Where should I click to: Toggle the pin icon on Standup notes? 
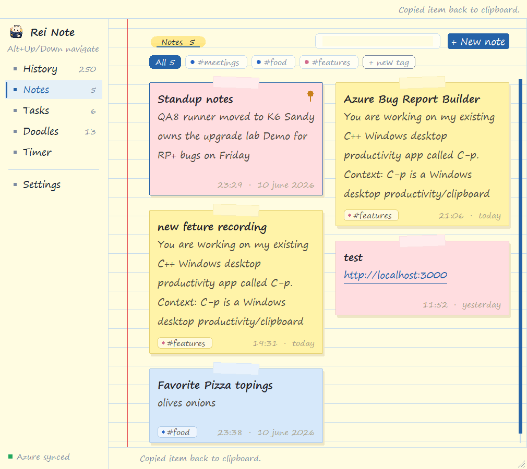click(x=310, y=96)
